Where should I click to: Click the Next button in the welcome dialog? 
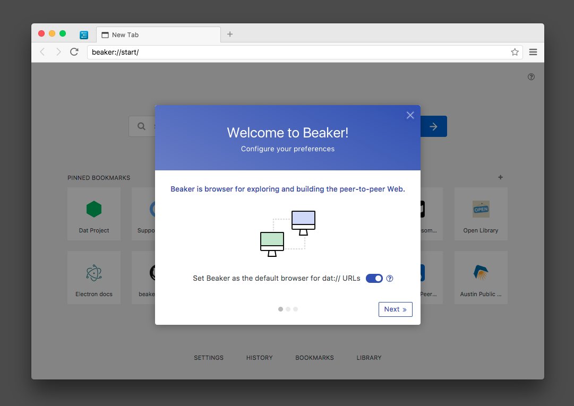coord(396,309)
